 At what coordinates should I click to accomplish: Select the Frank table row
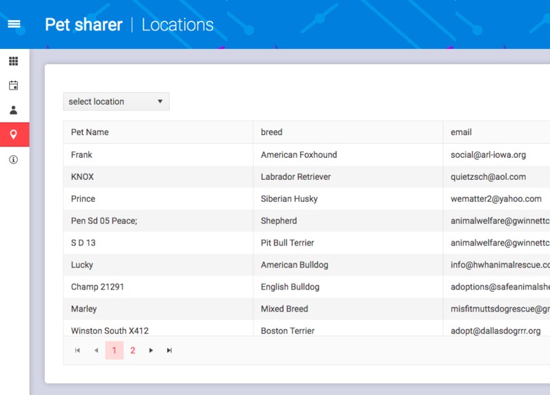[x=306, y=154]
